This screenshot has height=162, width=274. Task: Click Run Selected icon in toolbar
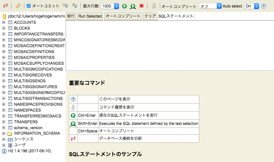pyautogui.click(x=133, y=6)
